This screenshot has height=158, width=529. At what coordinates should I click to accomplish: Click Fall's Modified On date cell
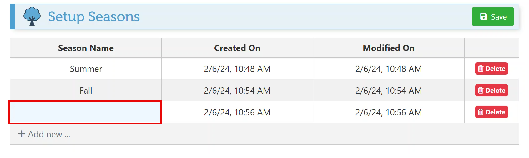click(388, 91)
